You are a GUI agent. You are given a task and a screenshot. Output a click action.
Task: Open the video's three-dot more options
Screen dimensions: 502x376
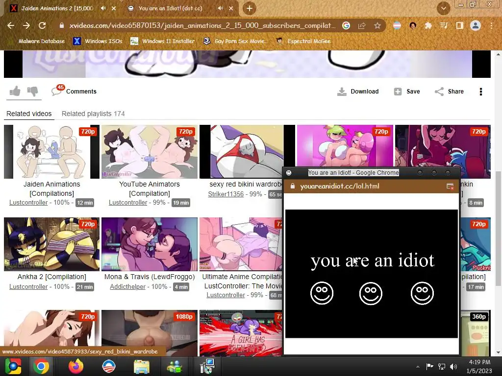point(480,92)
